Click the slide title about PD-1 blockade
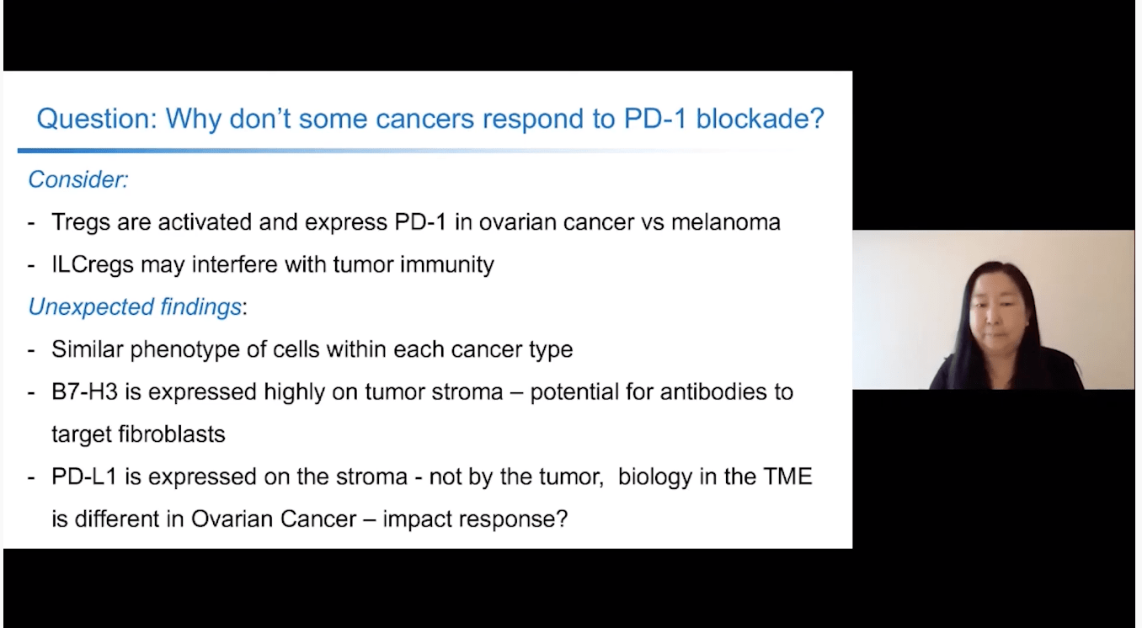Viewport: 1142px width, 628px height. coord(430,119)
